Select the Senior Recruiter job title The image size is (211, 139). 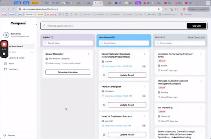coord(54,54)
